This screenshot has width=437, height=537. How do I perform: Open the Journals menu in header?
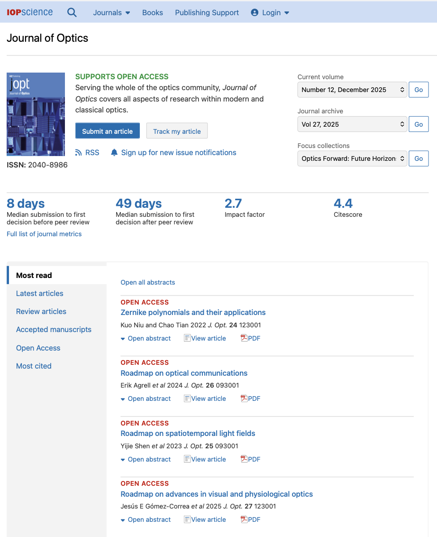[x=111, y=12]
